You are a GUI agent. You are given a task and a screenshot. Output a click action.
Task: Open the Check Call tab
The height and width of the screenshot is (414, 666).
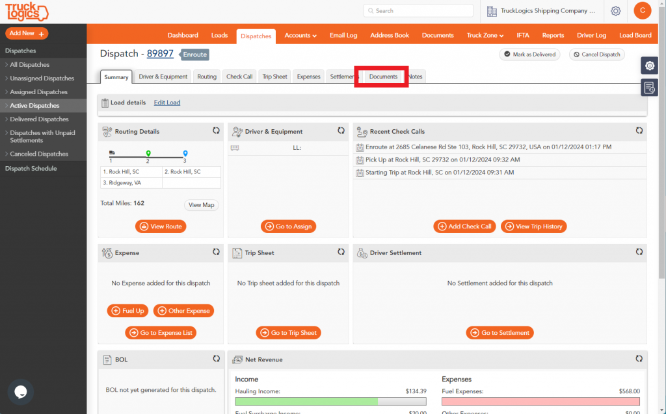tap(239, 77)
